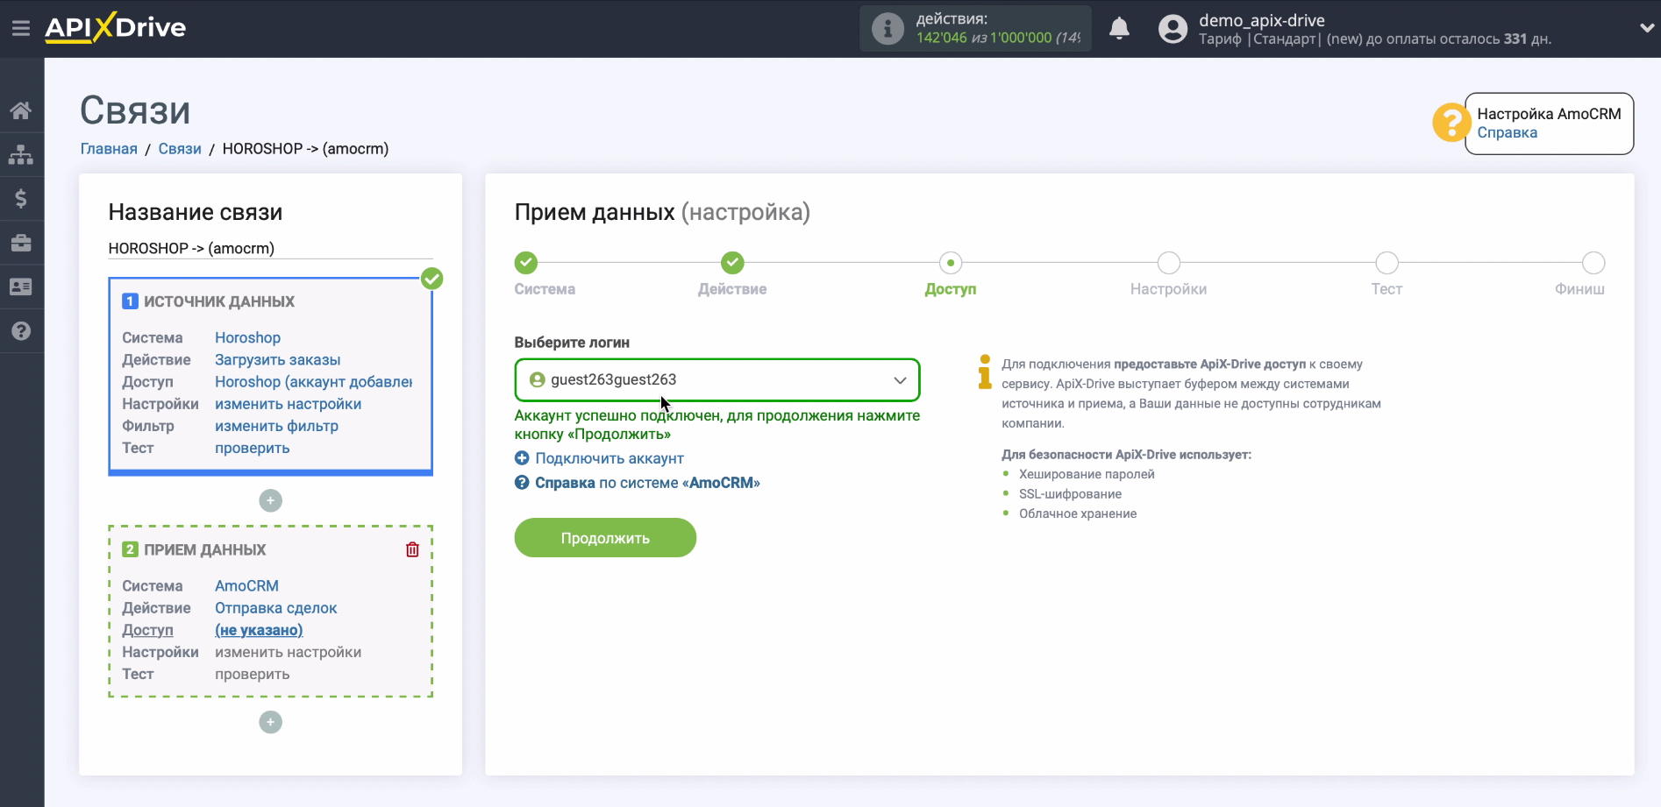The height and width of the screenshot is (807, 1661).
Task: Click Загрузить заказы action link
Action: pos(277,359)
